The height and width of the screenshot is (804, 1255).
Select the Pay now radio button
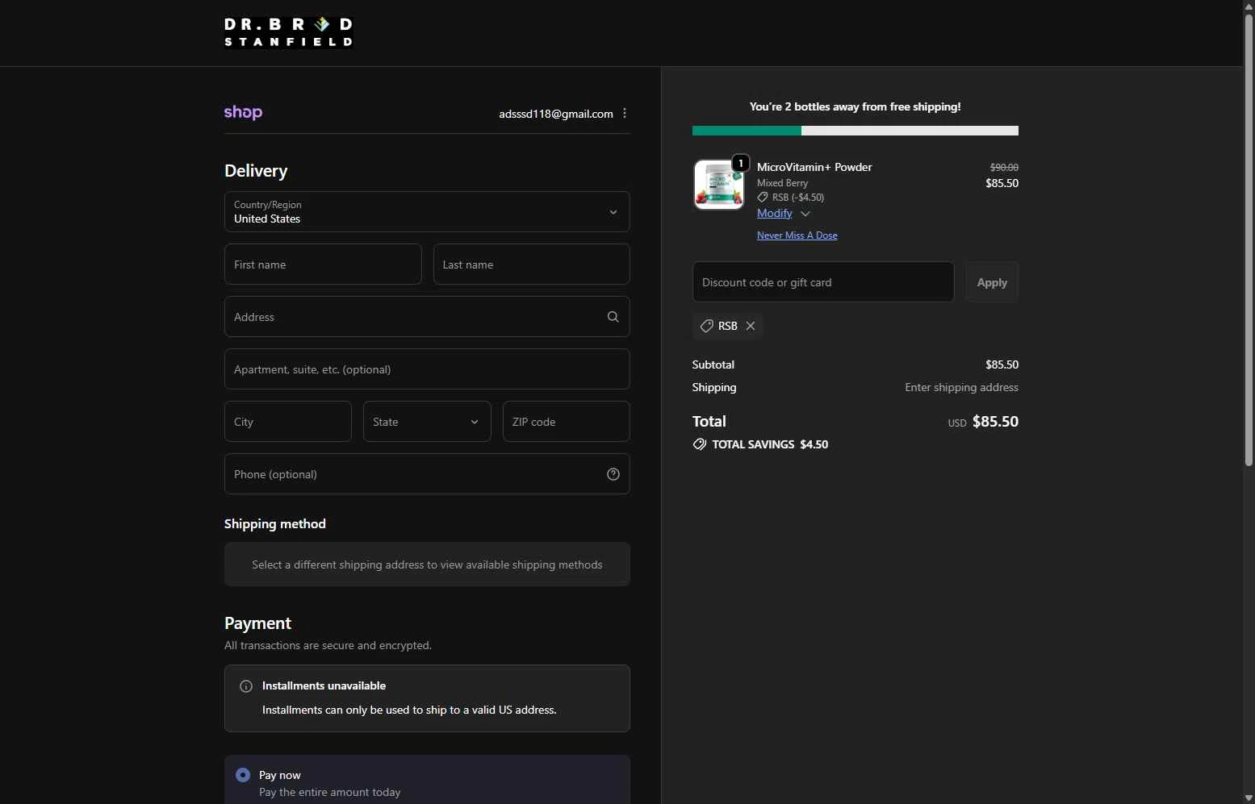(x=243, y=775)
